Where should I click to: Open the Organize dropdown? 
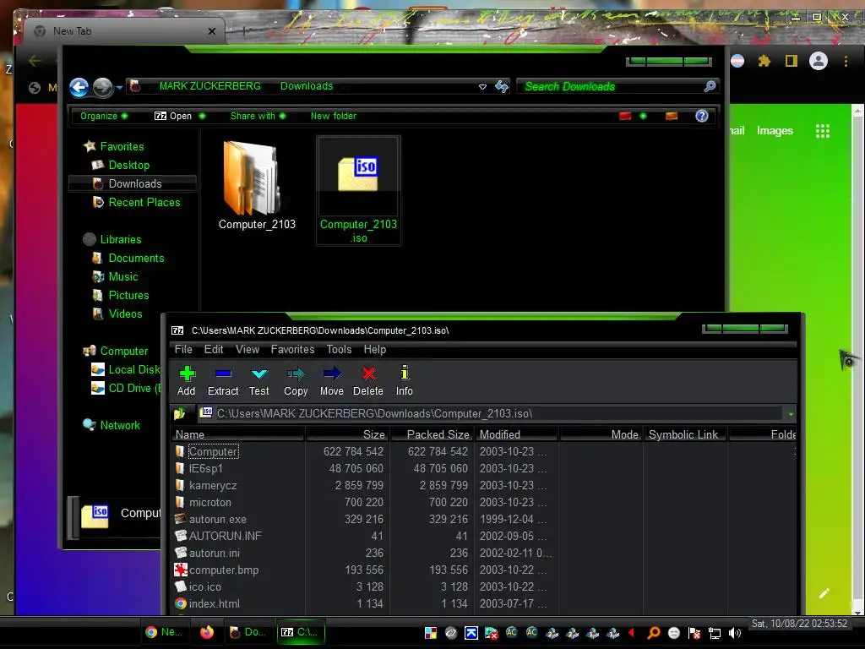tap(104, 116)
